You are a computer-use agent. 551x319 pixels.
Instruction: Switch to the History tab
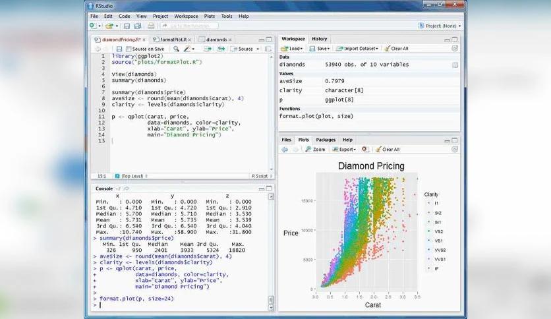[x=320, y=39]
